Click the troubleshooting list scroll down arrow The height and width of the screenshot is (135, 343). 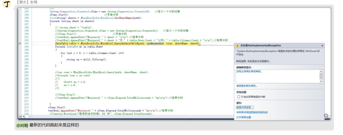pos(321,81)
